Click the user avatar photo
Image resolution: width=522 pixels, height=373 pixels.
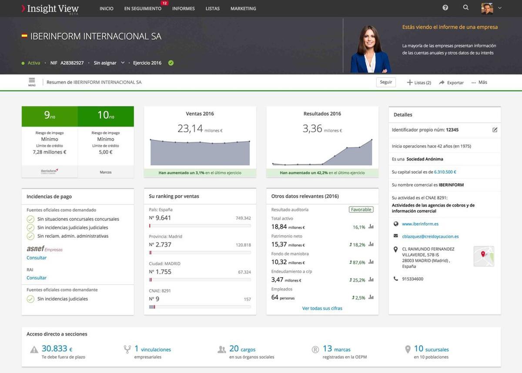coord(487,8)
